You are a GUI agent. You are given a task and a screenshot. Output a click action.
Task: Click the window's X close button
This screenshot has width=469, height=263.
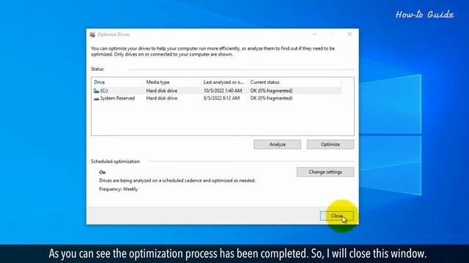[x=350, y=34]
